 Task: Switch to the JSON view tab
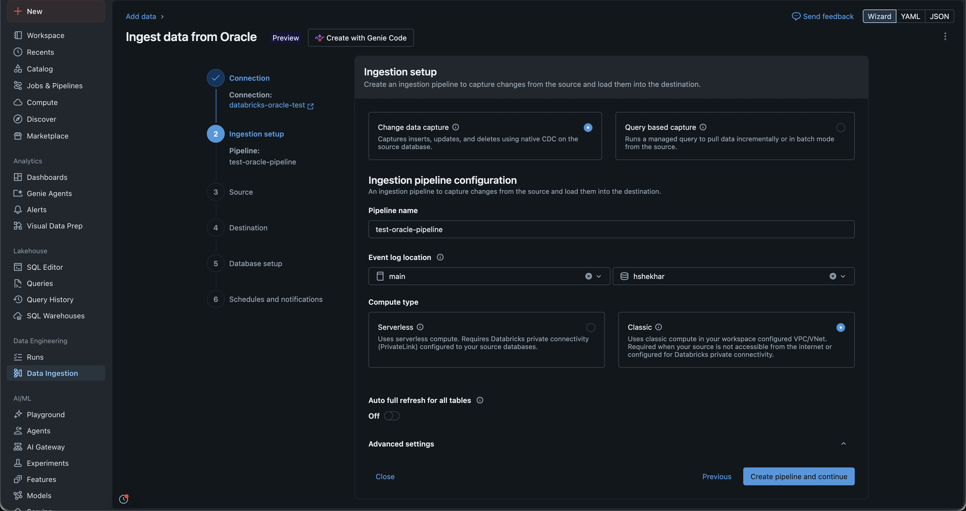(x=939, y=16)
